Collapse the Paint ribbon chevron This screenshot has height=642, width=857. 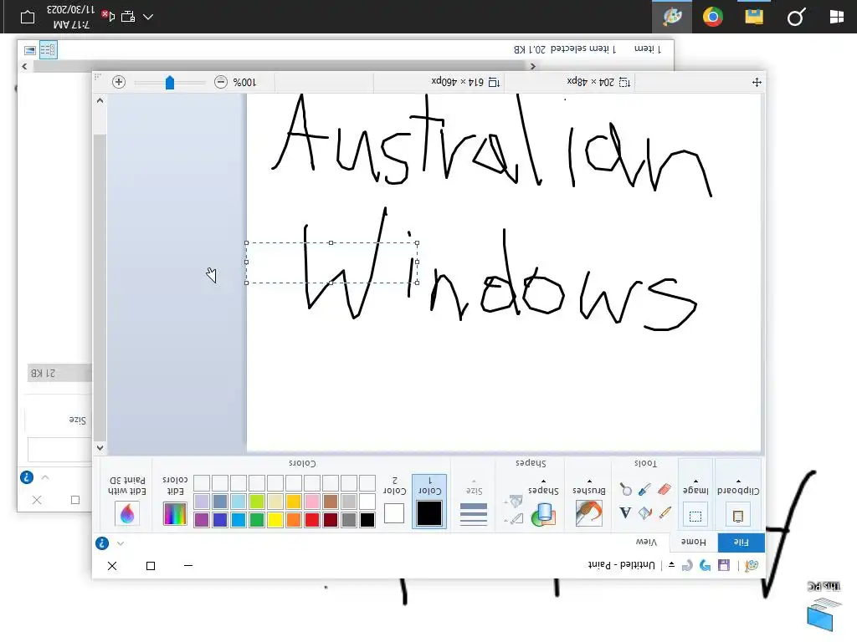(121, 543)
